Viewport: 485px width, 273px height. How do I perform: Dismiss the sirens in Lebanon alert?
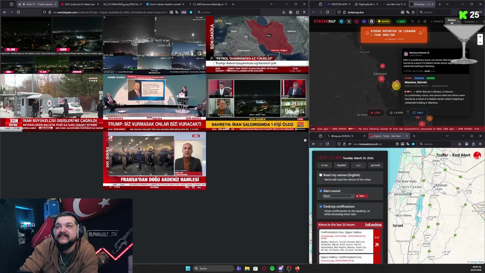point(423,30)
